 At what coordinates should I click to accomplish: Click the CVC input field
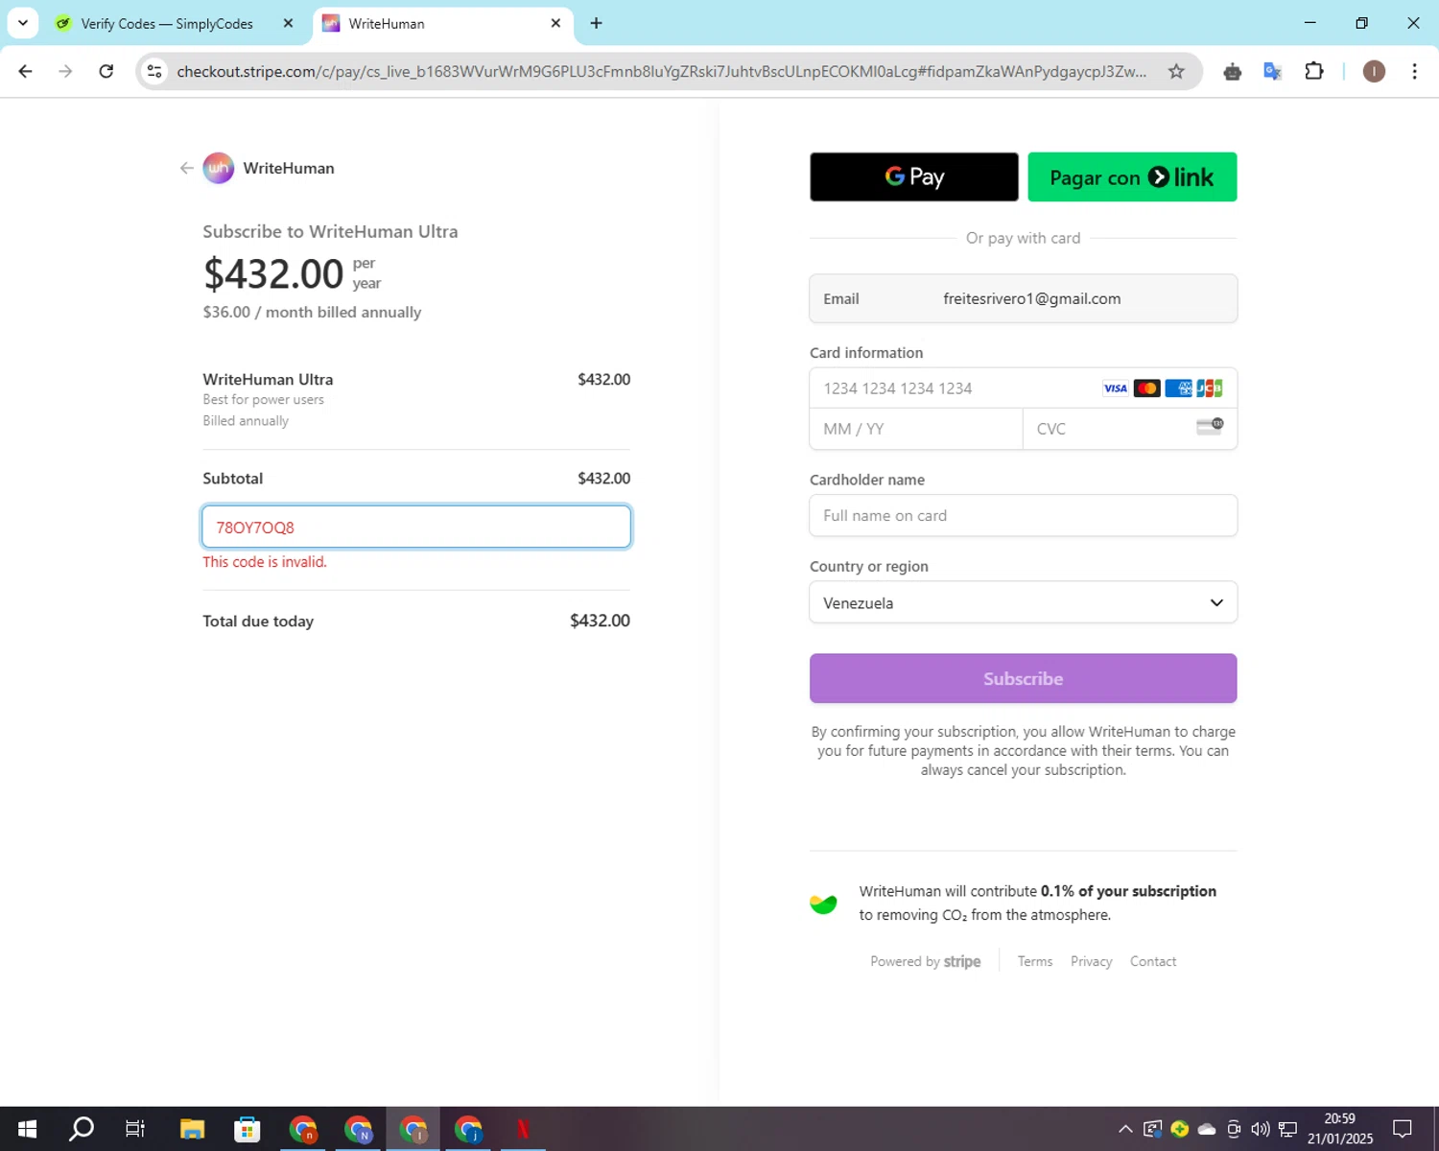tap(1129, 429)
